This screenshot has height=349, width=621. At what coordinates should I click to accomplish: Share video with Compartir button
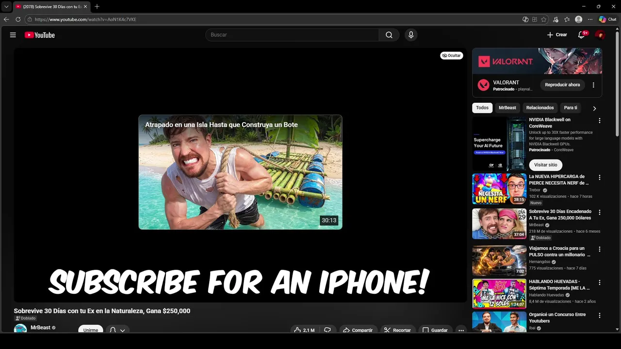[x=358, y=330]
